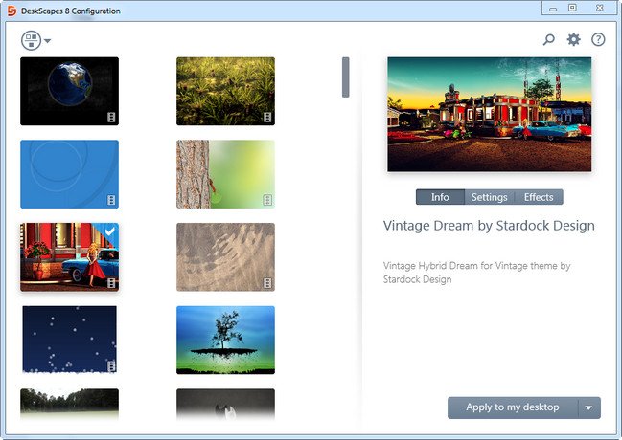Select the Vintage Dream car wallpaper thumbnail
This screenshot has width=622, height=440.
click(x=69, y=257)
